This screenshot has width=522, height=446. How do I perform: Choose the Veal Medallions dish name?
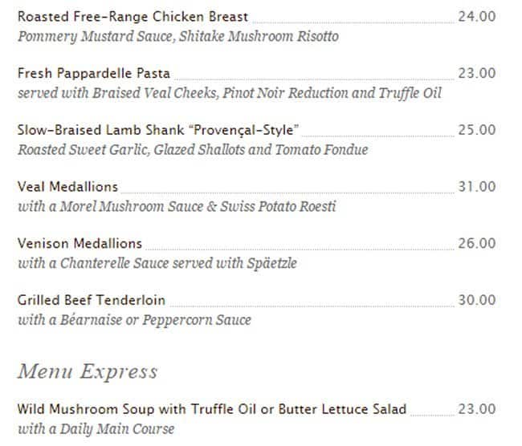pos(67,187)
